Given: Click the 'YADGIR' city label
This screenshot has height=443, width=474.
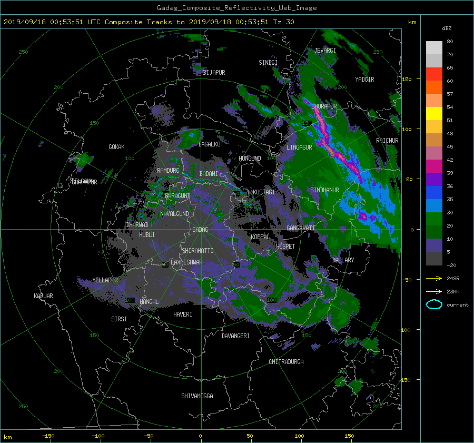Looking at the screenshot, I should (x=364, y=80).
